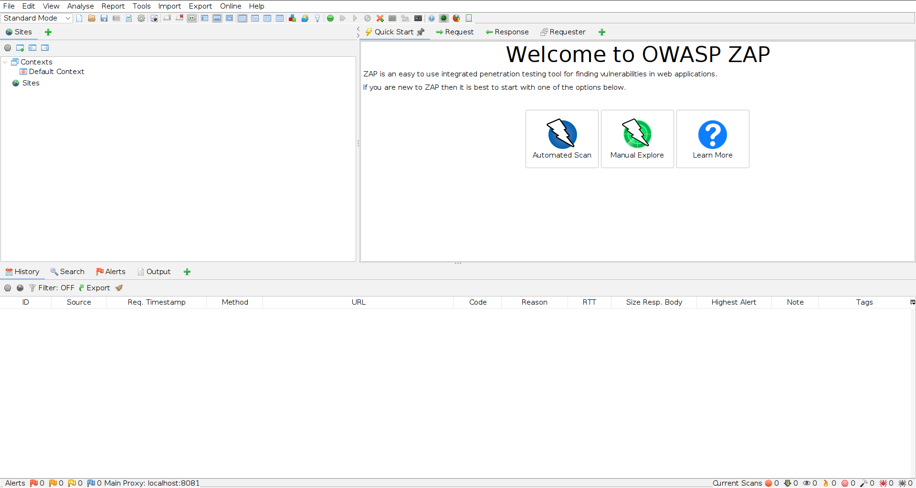Viewport: 916px width, 488px height.
Task: Click the Automated Scan lightning icon
Action: pos(562,134)
